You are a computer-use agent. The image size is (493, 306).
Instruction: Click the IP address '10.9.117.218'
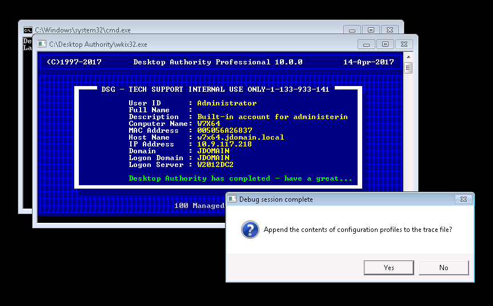click(x=225, y=144)
